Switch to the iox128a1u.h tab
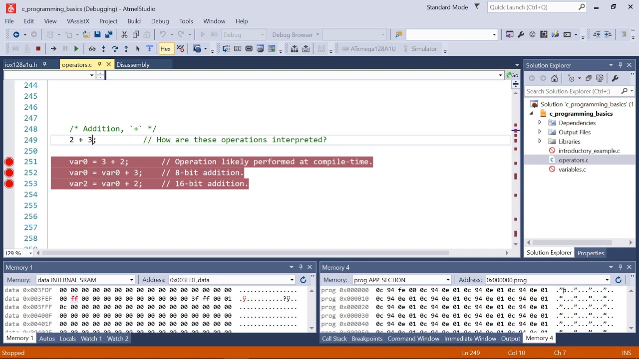Viewport: 639px width, 359px height. pos(21,64)
